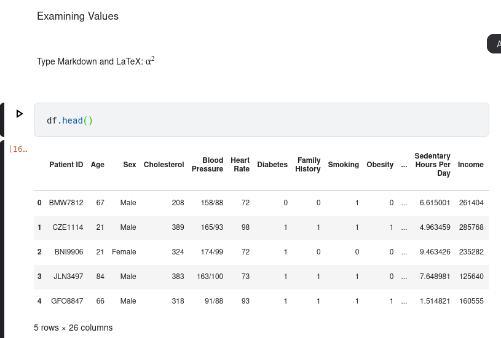Run the df.head() code cell
This screenshot has width=501, height=338.
(20, 114)
